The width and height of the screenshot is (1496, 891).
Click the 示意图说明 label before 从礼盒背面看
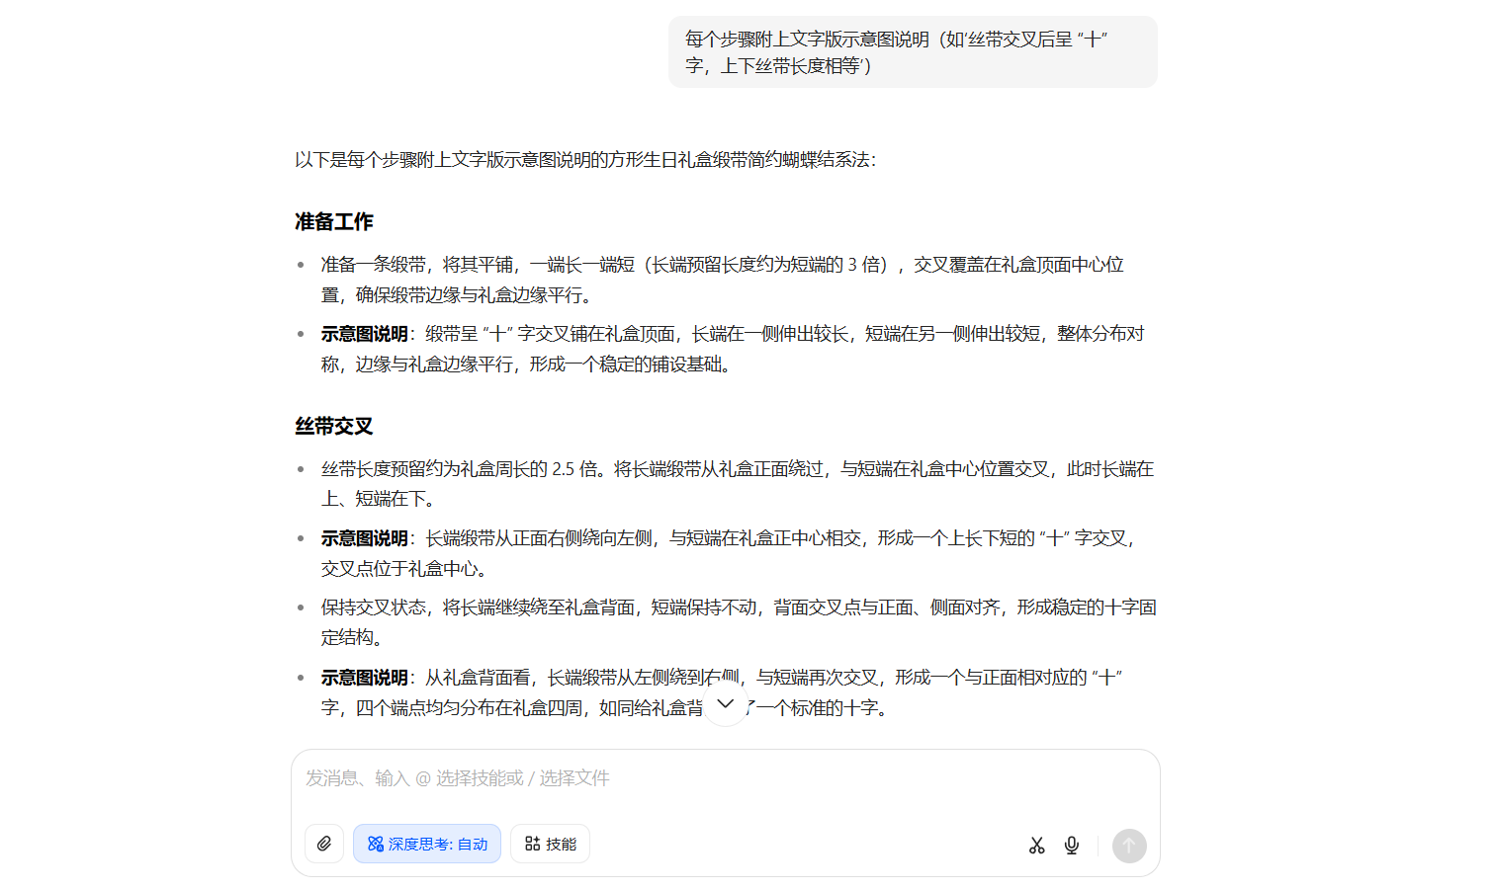click(x=364, y=678)
